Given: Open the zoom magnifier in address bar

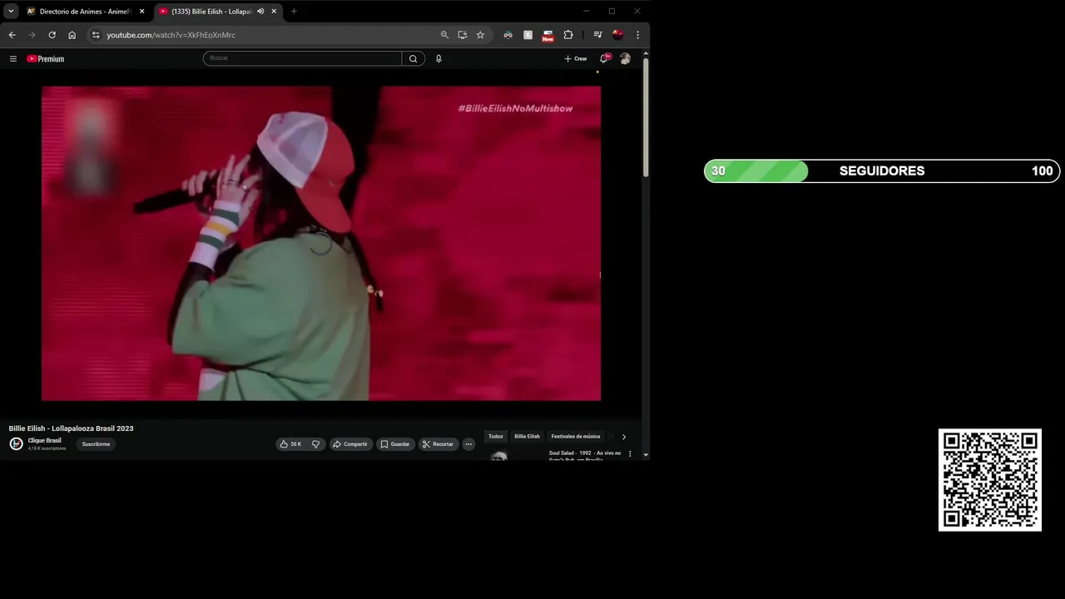Looking at the screenshot, I should 444,35.
